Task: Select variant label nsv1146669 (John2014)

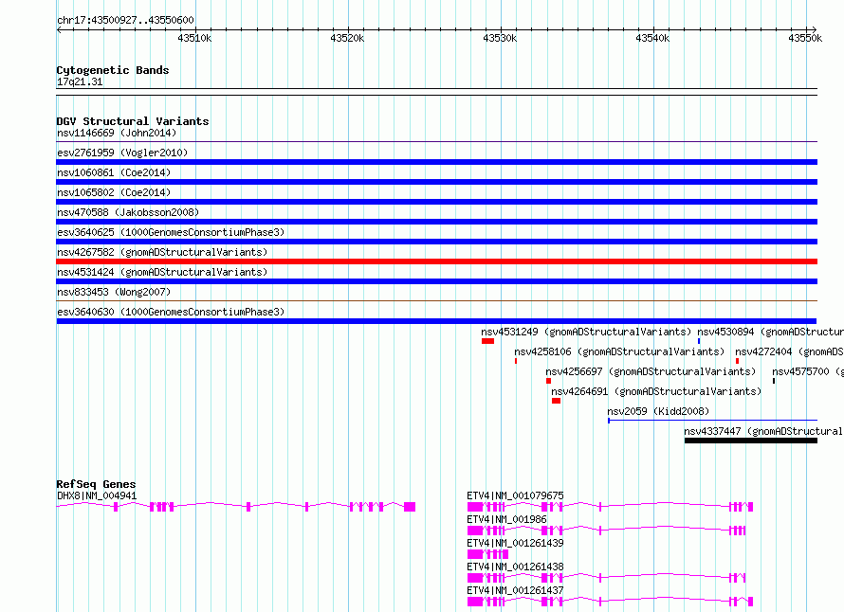Action: pos(117,133)
